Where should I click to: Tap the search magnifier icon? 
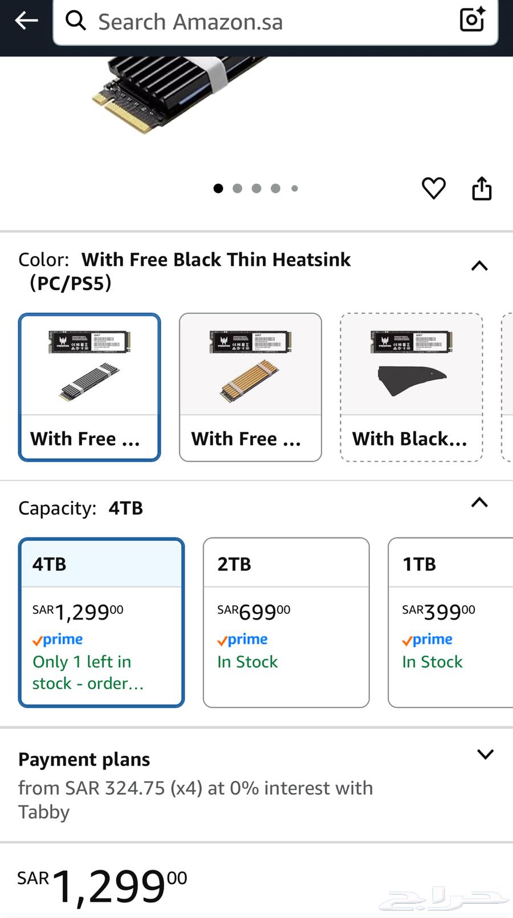pos(76,21)
